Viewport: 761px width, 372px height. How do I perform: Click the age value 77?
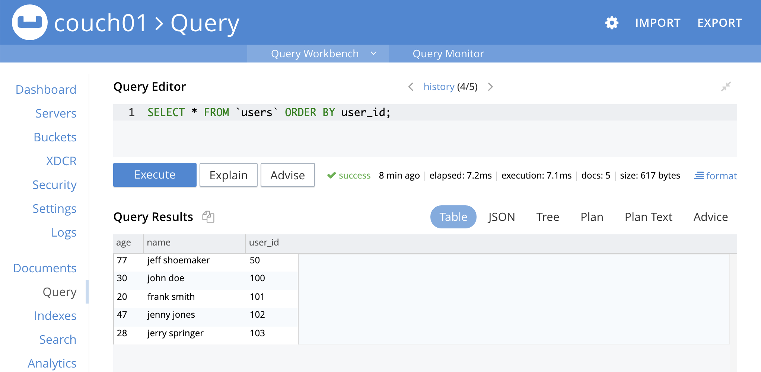122,260
